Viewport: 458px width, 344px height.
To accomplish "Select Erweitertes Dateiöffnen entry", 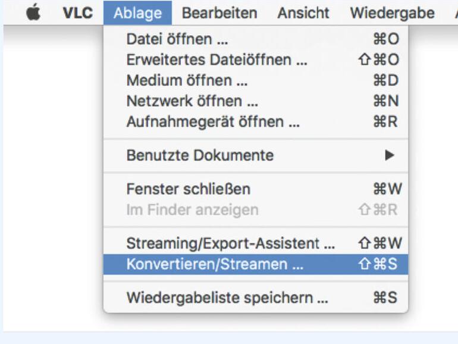I will pos(217,60).
